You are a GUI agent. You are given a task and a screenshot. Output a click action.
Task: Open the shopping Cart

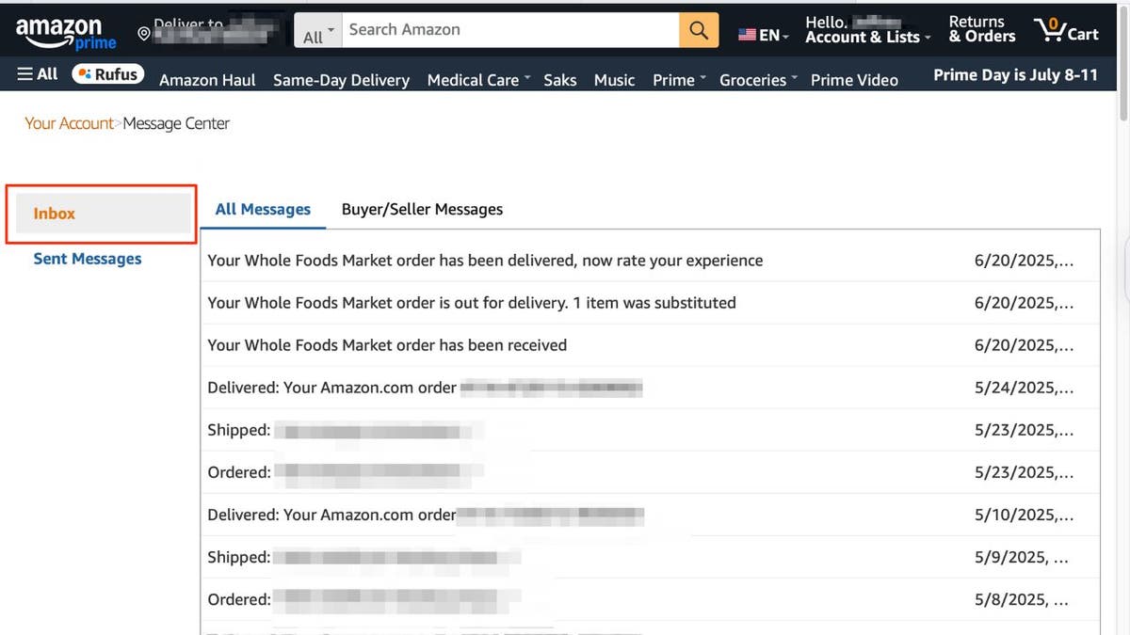tap(1065, 29)
